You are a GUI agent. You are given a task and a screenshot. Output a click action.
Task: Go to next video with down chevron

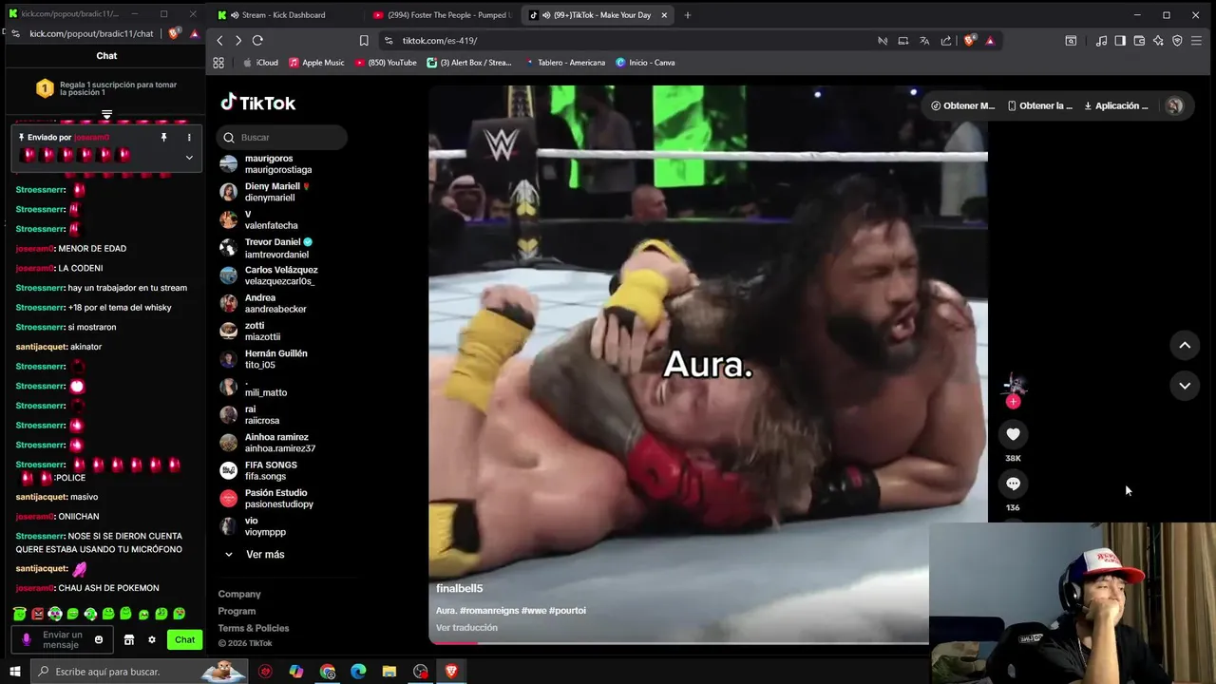click(1185, 386)
